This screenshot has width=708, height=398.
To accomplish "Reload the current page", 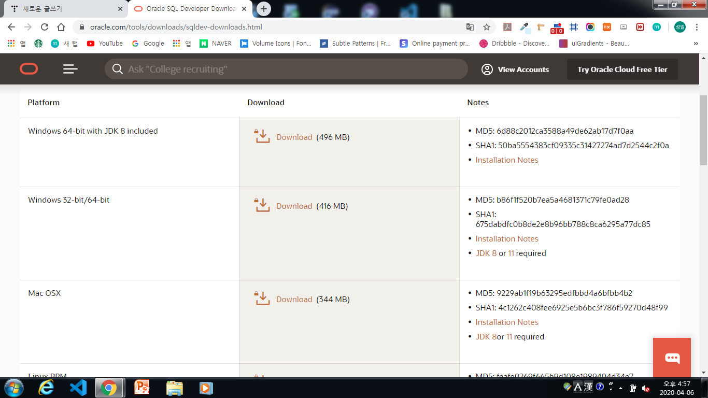I will point(45,27).
